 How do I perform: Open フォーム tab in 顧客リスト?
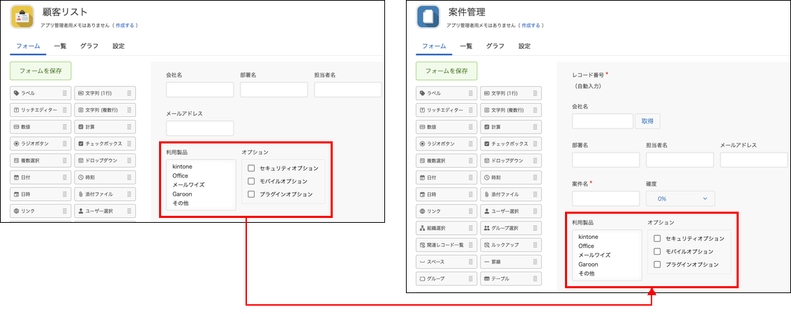(x=28, y=46)
